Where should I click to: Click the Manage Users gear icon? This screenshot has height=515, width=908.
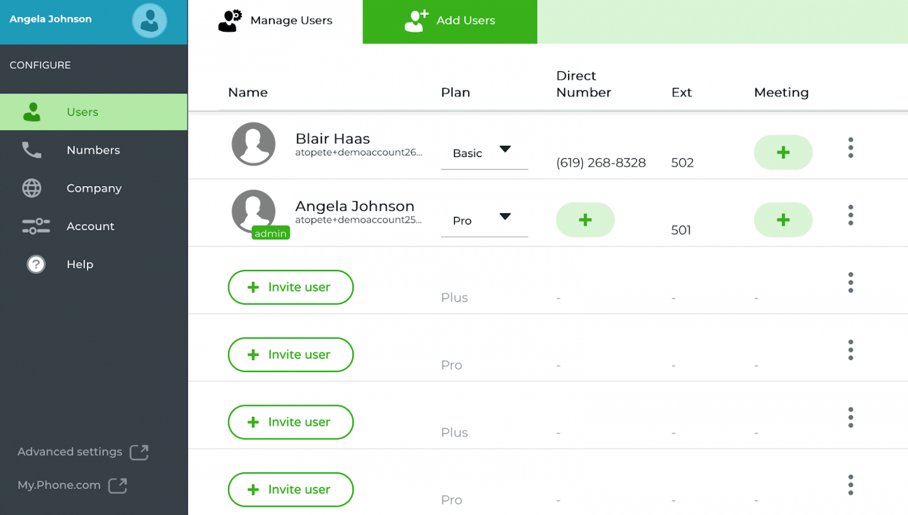(x=230, y=19)
